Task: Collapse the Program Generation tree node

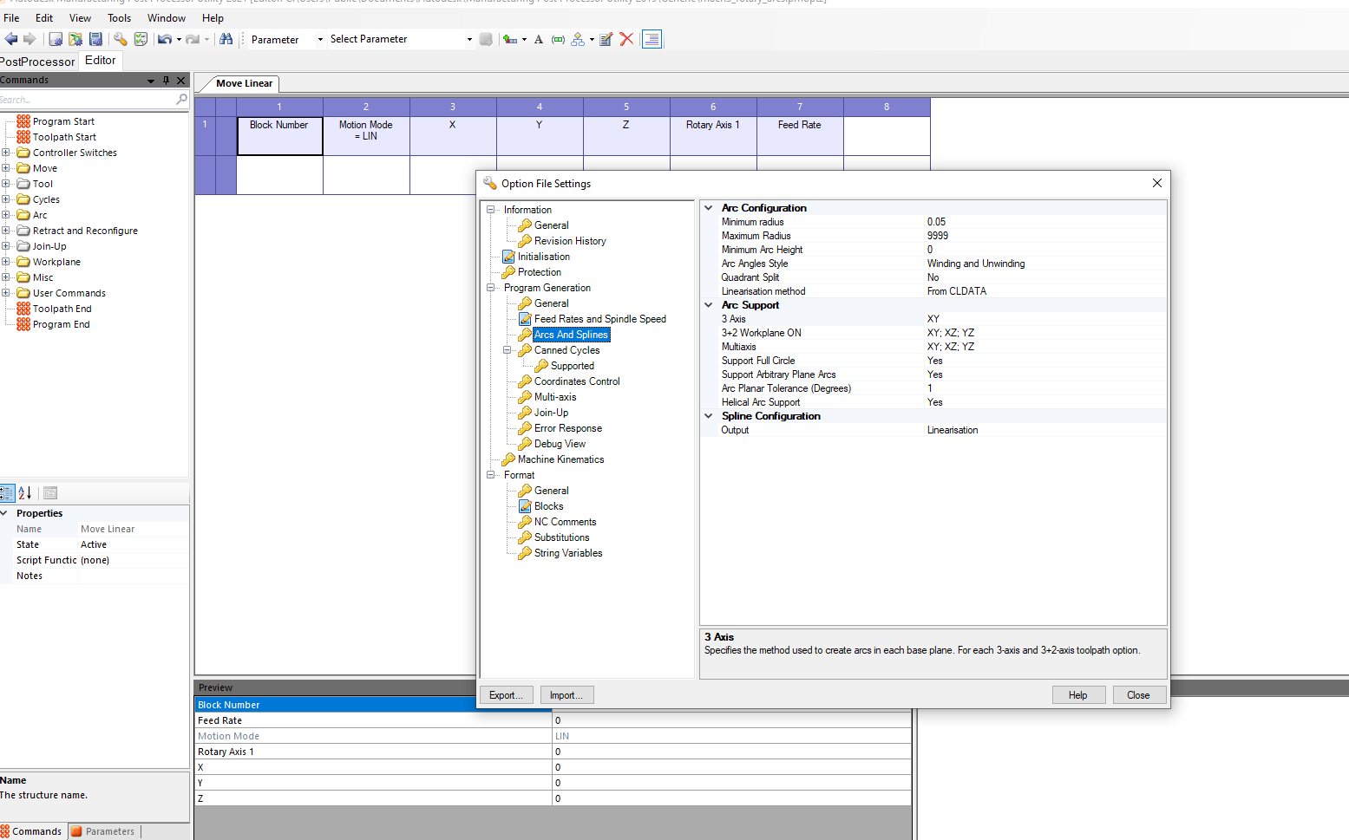Action: [491, 288]
